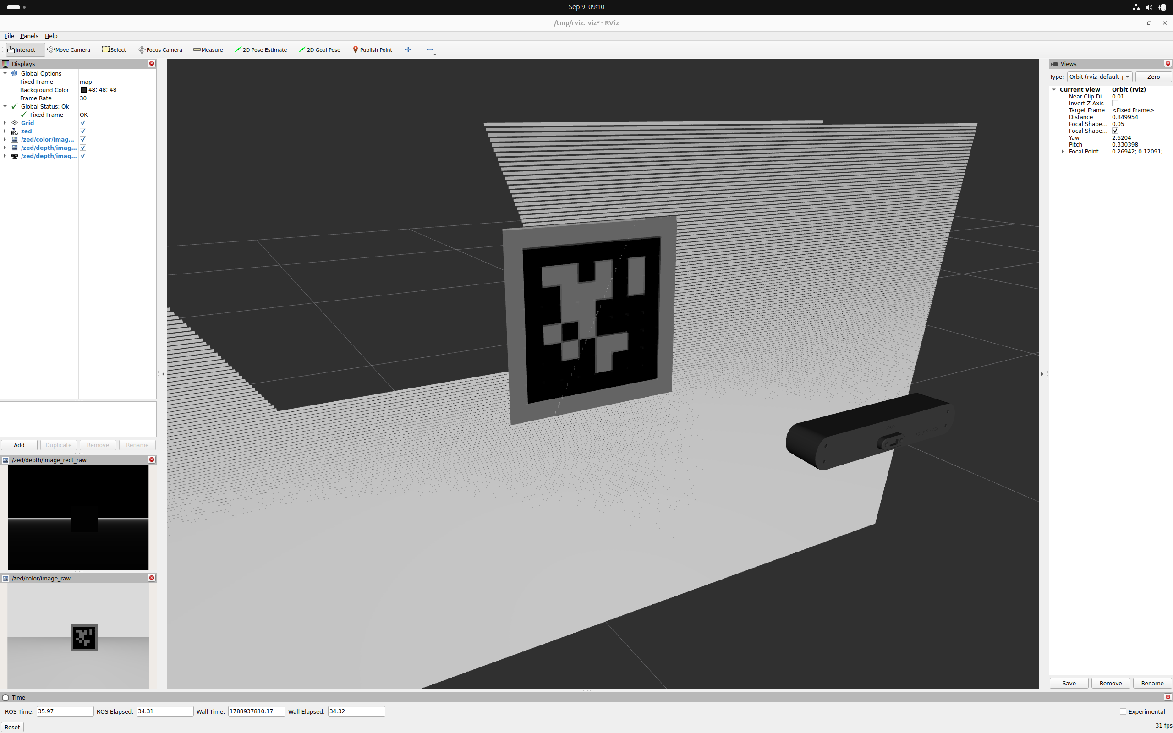Image resolution: width=1173 pixels, height=733 pixels.
Task: Toggle the Grid display checkbox
Action: pyautogui.click(x=83, y=123)
